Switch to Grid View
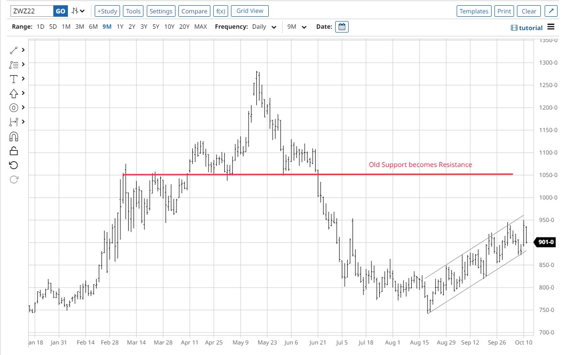The height and width of the screenshot is (355, 570). [250, 11]
